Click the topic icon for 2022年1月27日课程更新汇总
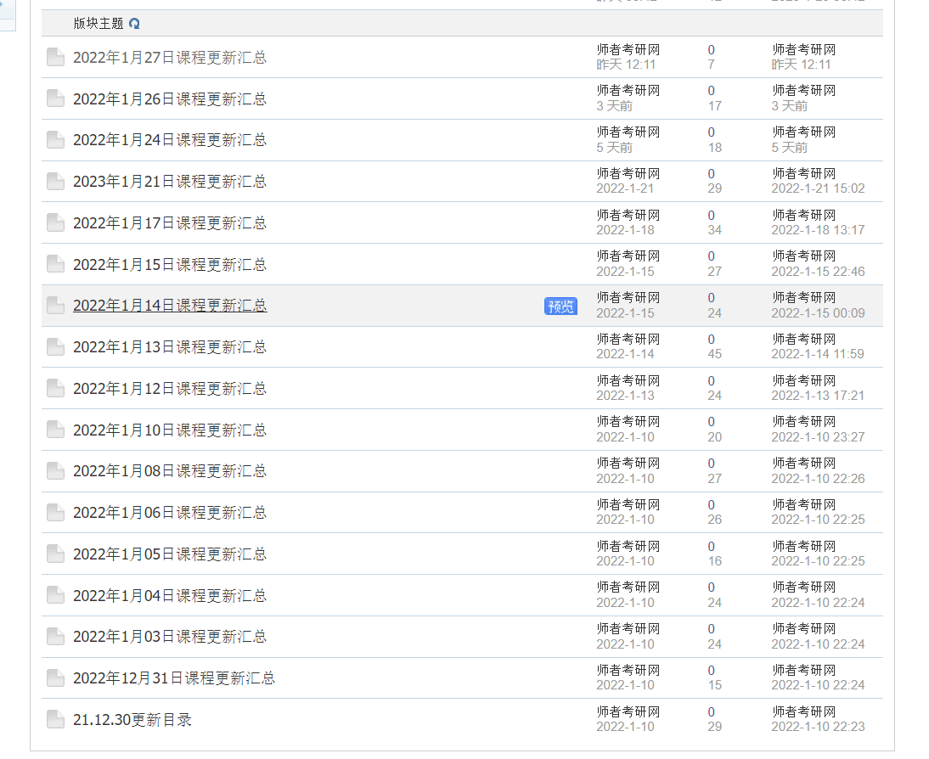 coord(54,56)
